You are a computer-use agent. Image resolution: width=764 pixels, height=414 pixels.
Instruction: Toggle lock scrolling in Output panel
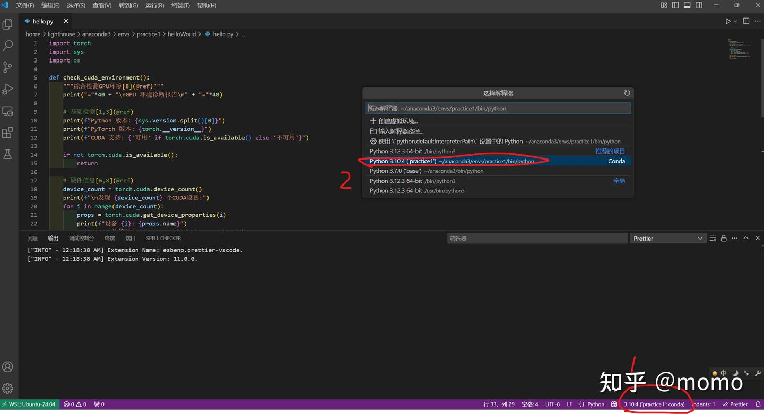click(x=723, y=238)
